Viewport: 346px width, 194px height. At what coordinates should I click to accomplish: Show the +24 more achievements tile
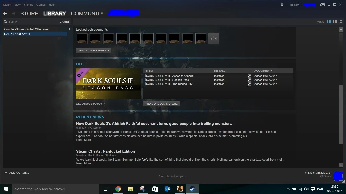tap(214, 39)
